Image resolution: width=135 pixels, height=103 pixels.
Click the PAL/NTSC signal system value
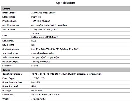pos(36,17)
